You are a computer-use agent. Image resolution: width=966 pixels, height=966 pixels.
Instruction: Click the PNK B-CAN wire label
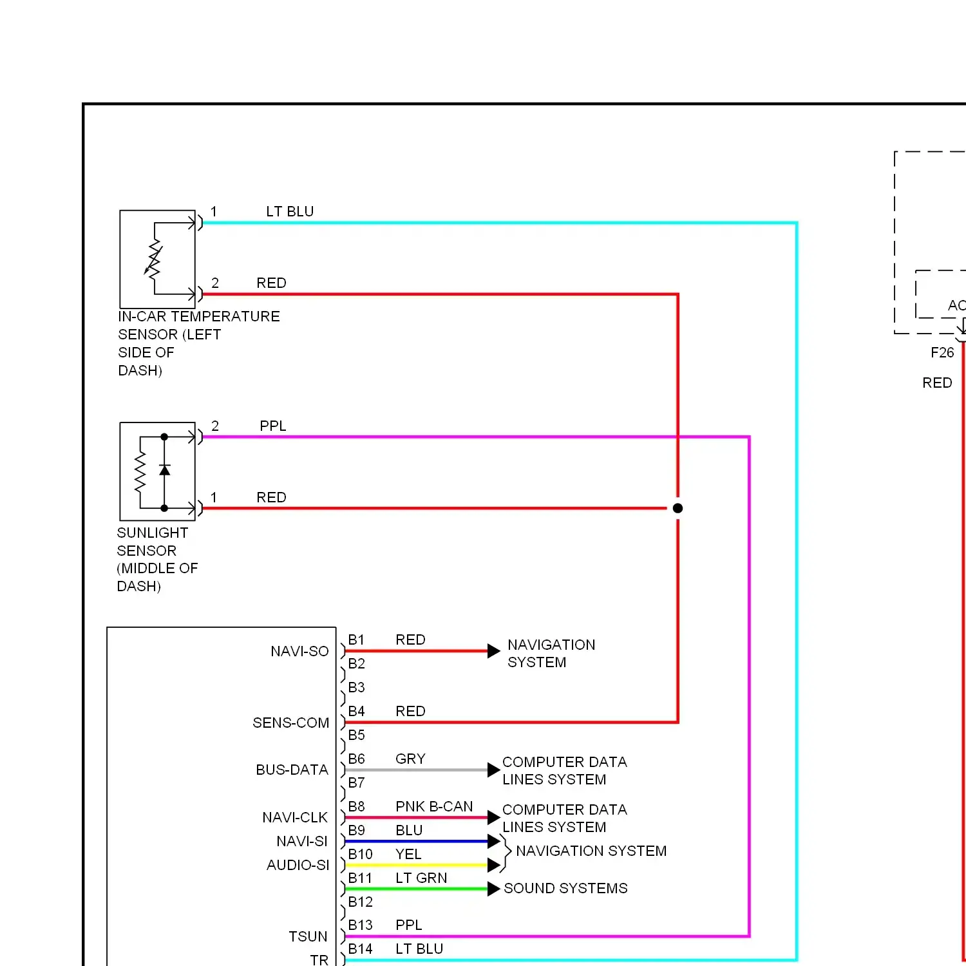[x=434, y=806]
